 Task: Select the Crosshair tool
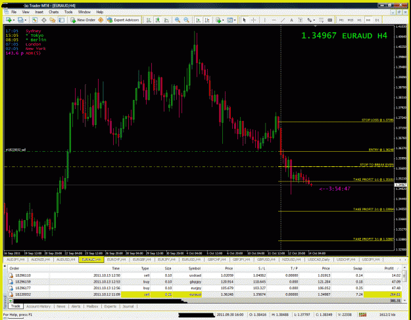(253, 20)
